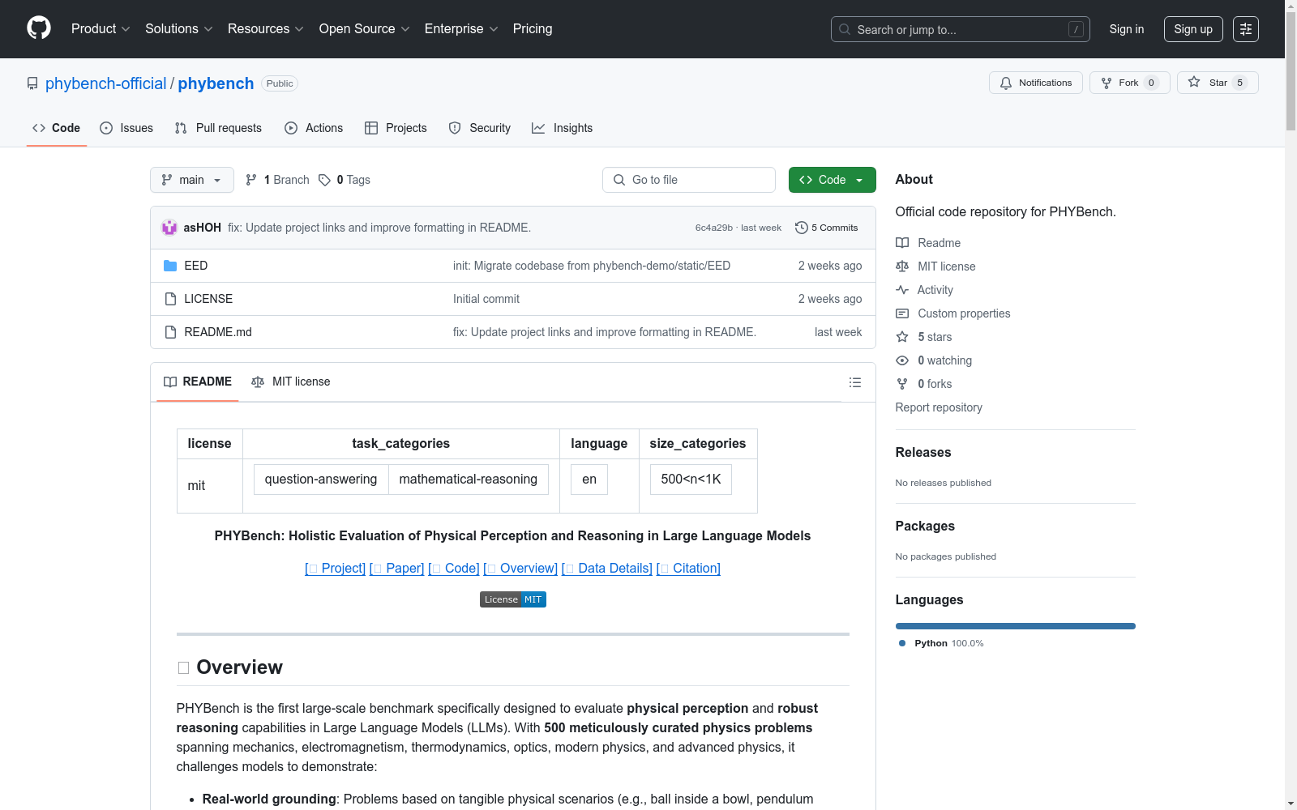Focus the Search or jump to field
The height and width of the screenshot is (810, 1297).
961,29
